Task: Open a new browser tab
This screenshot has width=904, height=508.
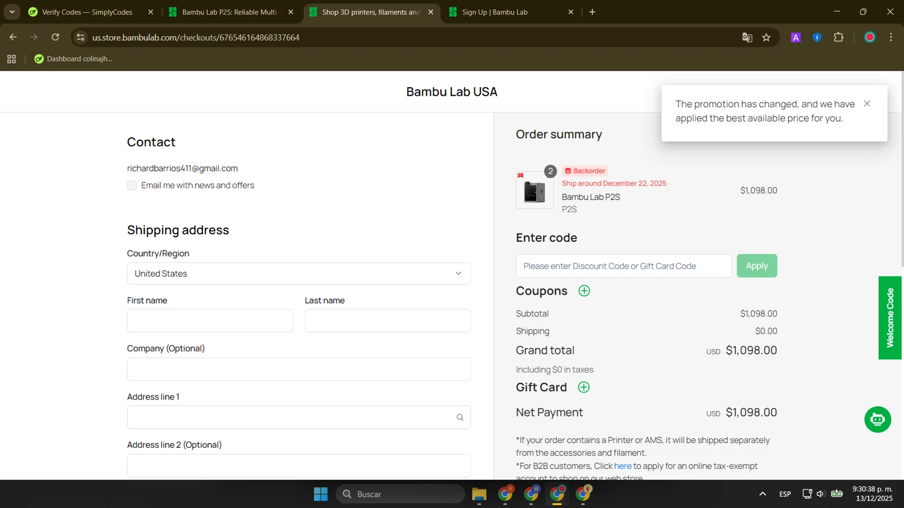Action: (x=592, y=12)
